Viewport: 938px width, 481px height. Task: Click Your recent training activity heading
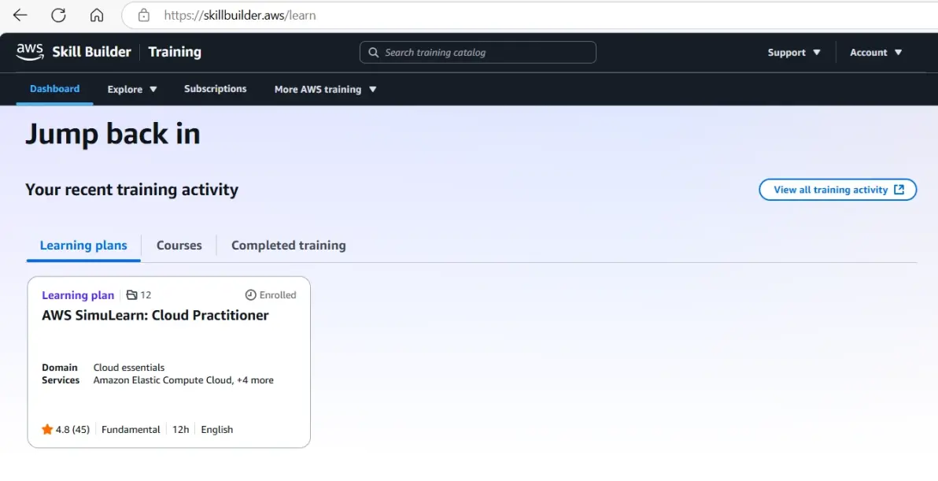click(x=131, y=190)
